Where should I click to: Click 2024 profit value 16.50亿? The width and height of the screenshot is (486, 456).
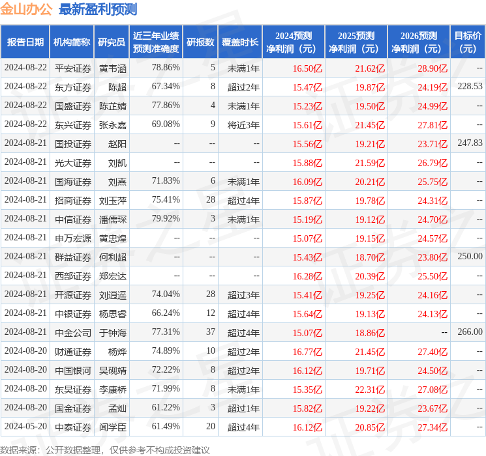[307, 68]
